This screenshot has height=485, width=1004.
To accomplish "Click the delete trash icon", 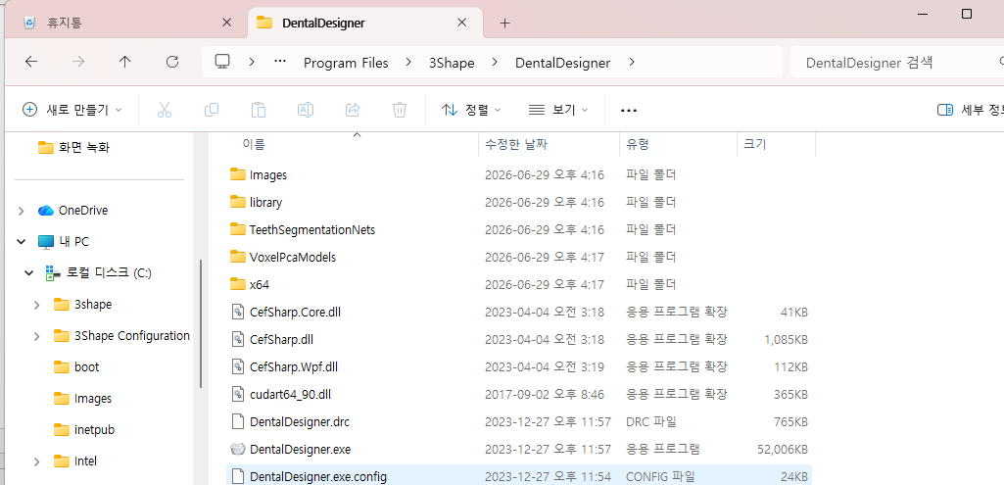I will tap(400, 110).
